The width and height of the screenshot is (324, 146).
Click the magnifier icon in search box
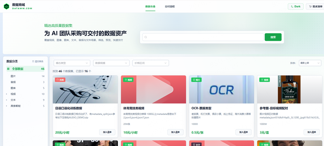click(x=145, y=37)
